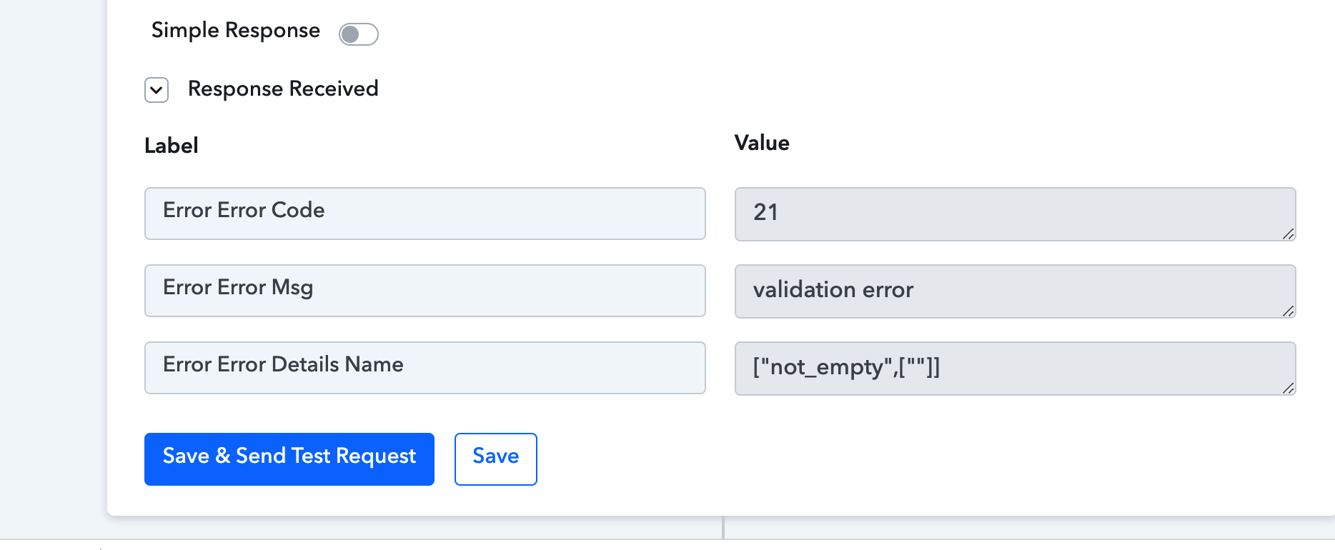Click the Simple Response label text

pos(235,30)
